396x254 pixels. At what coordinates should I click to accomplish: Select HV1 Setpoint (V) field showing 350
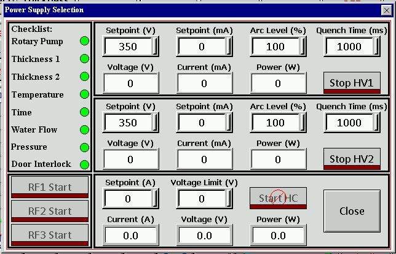(130, 47)
